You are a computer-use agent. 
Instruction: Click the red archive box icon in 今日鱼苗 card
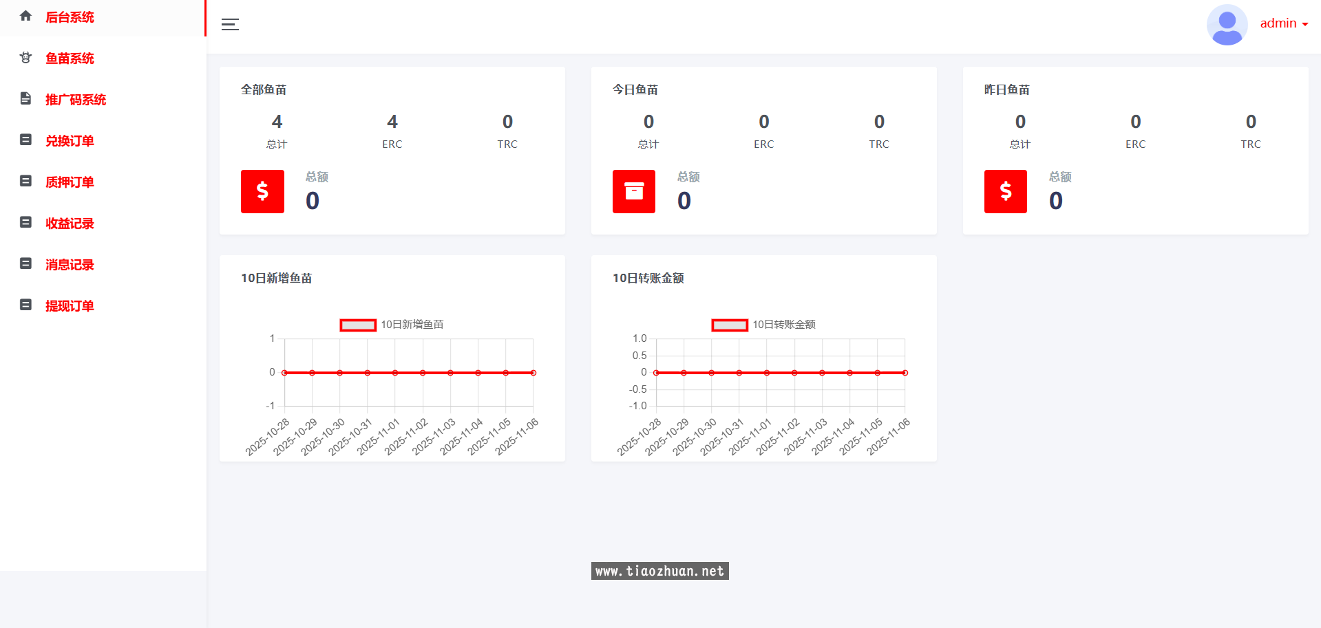tap(633, 191)
